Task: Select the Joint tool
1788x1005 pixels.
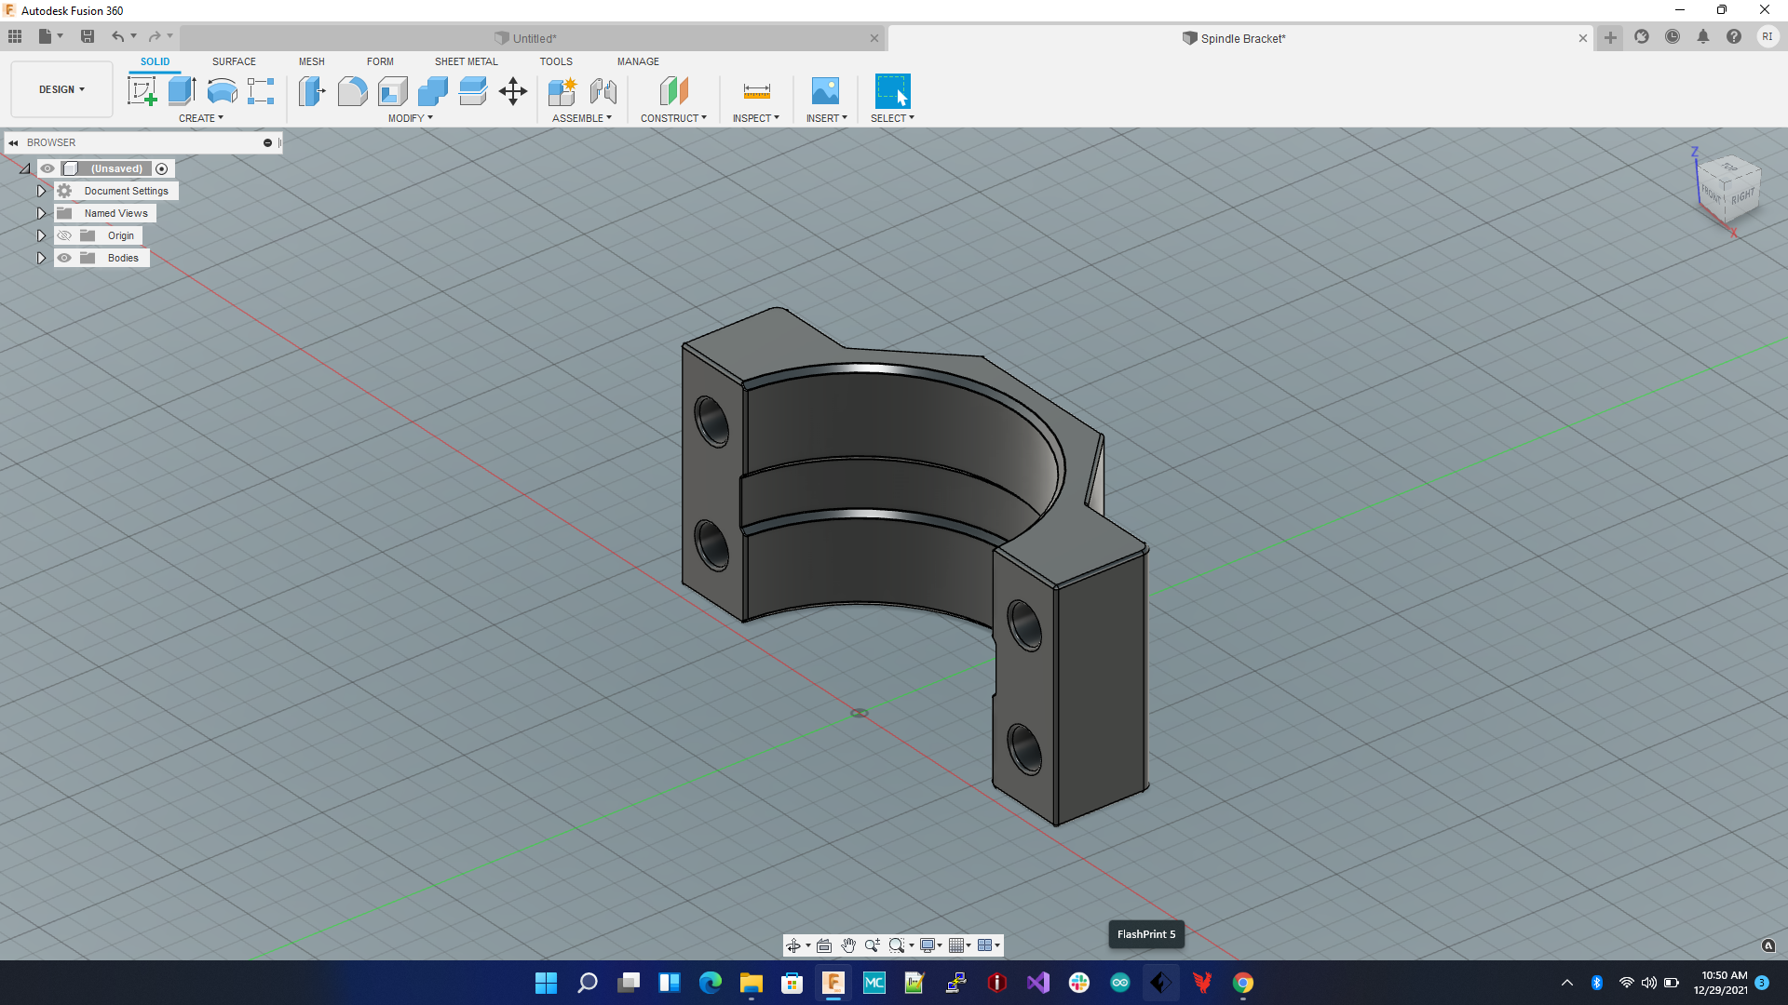Action: pos(603,91)
